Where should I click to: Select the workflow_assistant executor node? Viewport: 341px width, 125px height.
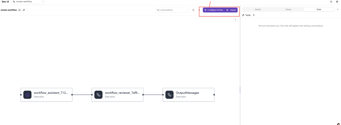coord(46,95)
